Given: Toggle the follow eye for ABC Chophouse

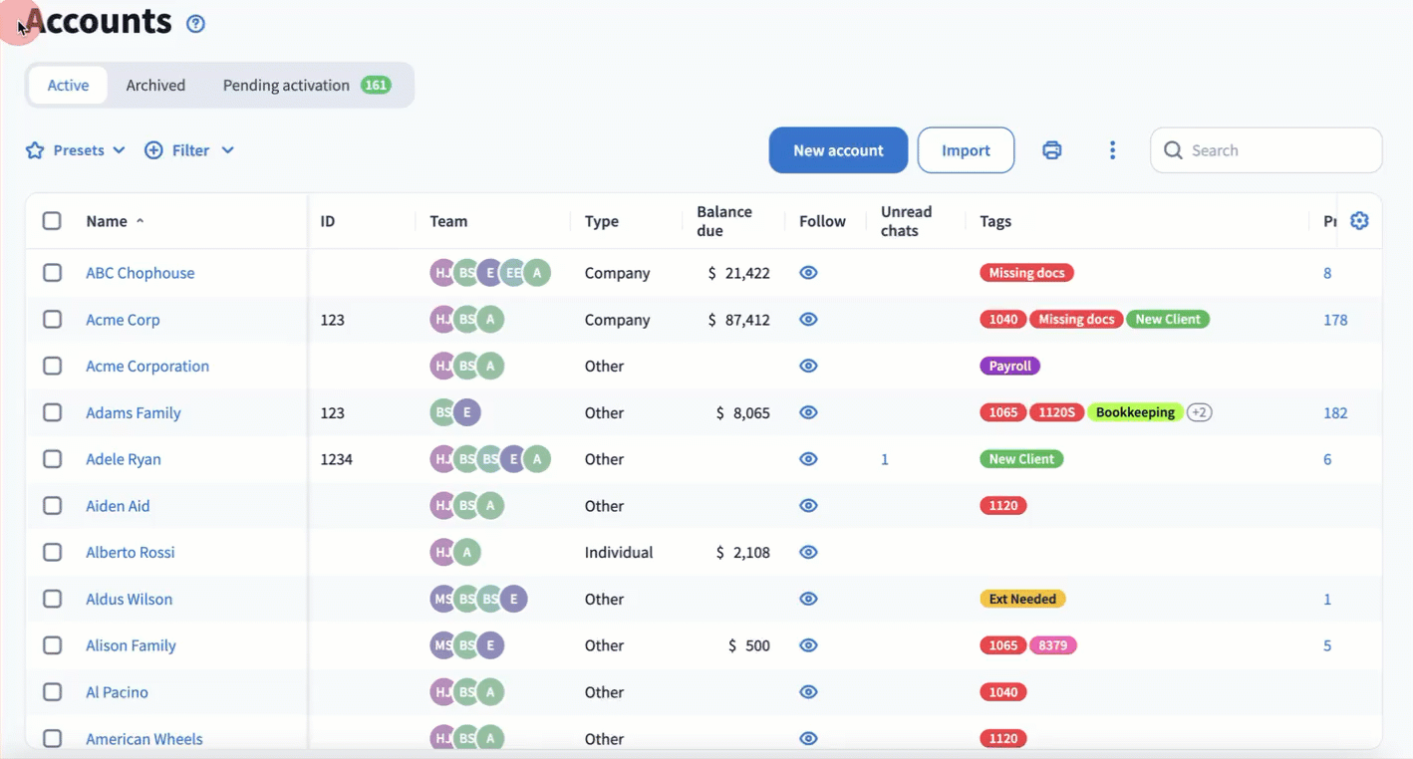Looking at the screenshot, I should coord(808,273).
